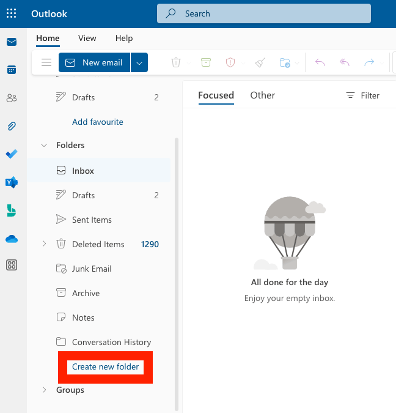Open the New email dropdown arrow
Image resolution: width=396 pixels, height=413 pixels.
click(x=139, y=62)
